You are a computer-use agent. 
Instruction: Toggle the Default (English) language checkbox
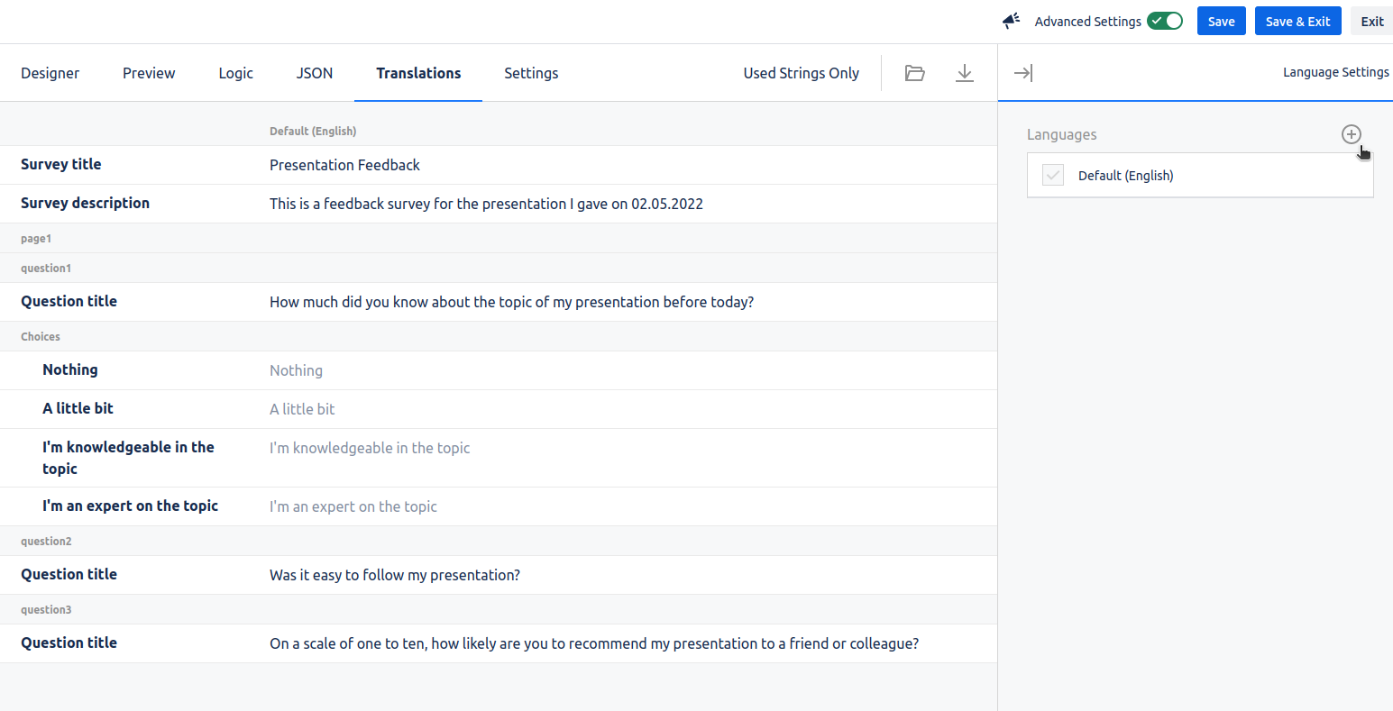coord(1052,176)
